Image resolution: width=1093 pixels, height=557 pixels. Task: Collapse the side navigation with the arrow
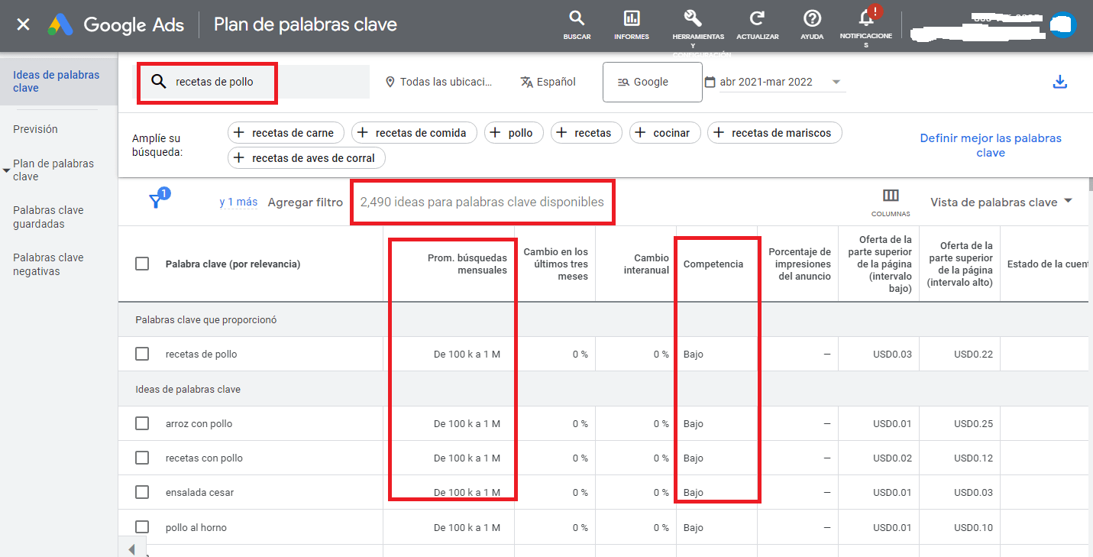131,549
